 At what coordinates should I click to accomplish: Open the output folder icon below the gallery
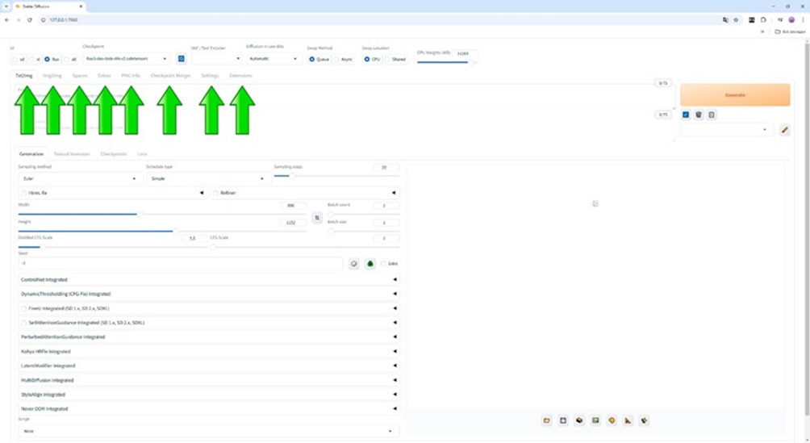[x=546, y=420]
